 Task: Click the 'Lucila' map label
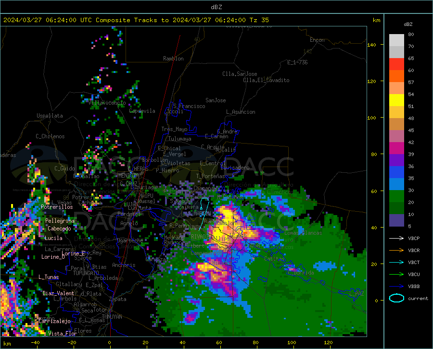53,238
